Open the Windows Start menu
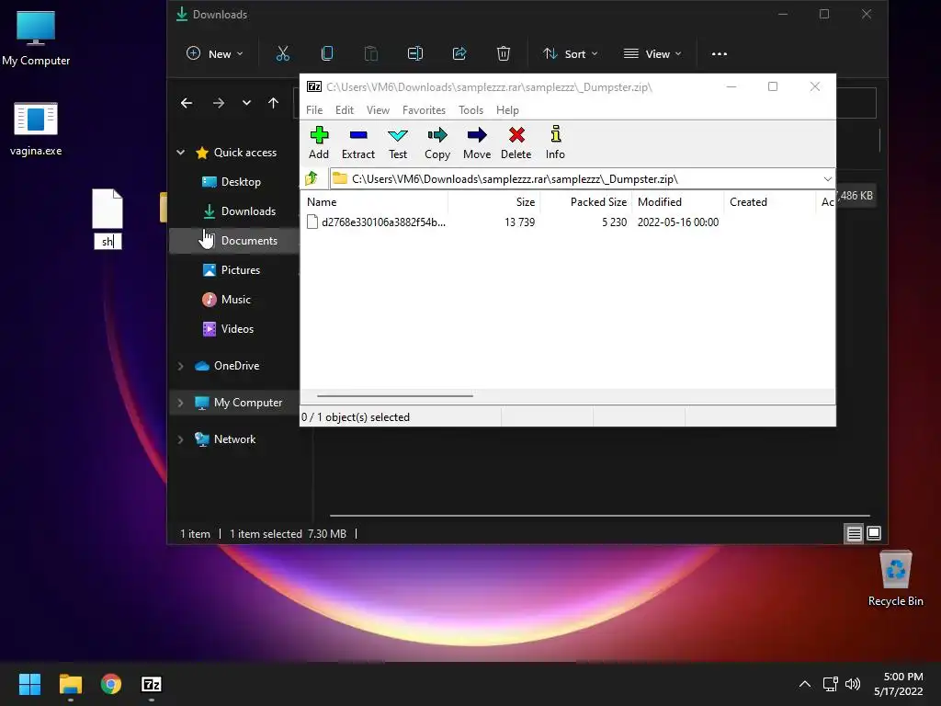The image size is (941, 706). pos(29,684)
